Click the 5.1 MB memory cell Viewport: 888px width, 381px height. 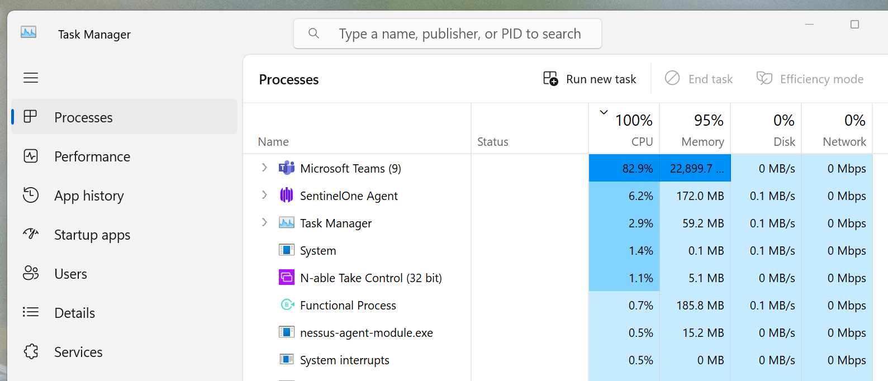tap(695, 278)
